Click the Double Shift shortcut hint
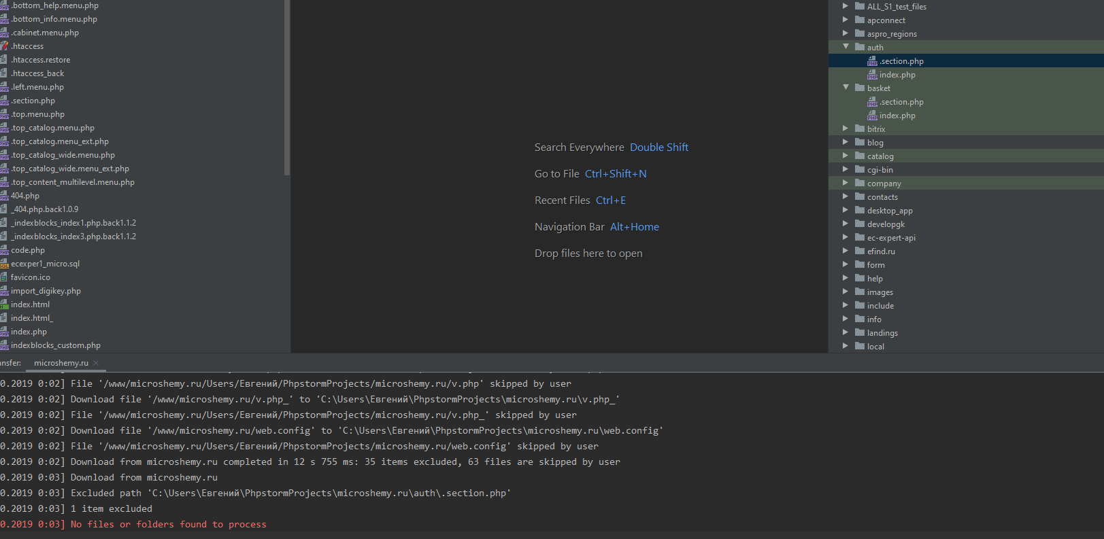Image resolution: width=1104 pixels, height=539 pixels. [659, 147]
